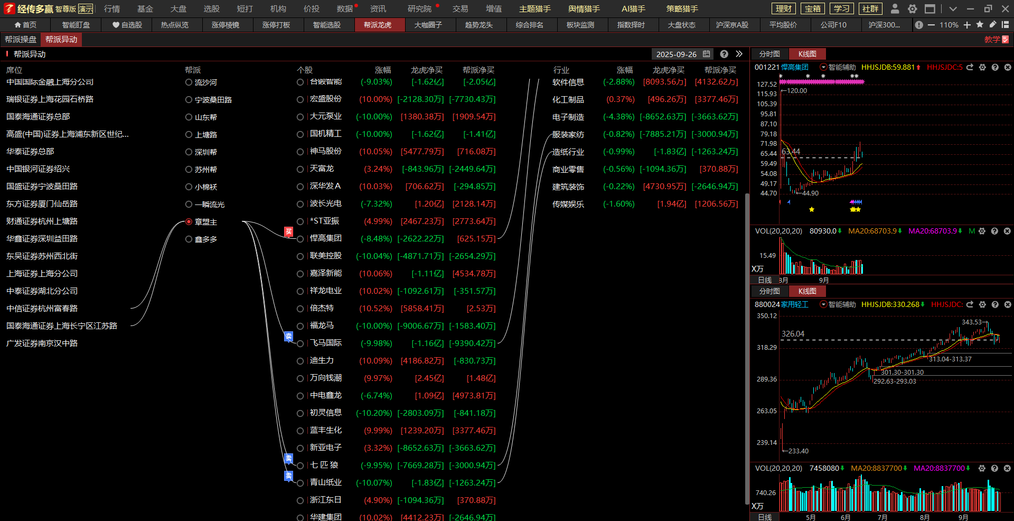The image size is (1014, 521).
Task: Open settings gear on upper VOL panel
Action: [982, 231]
